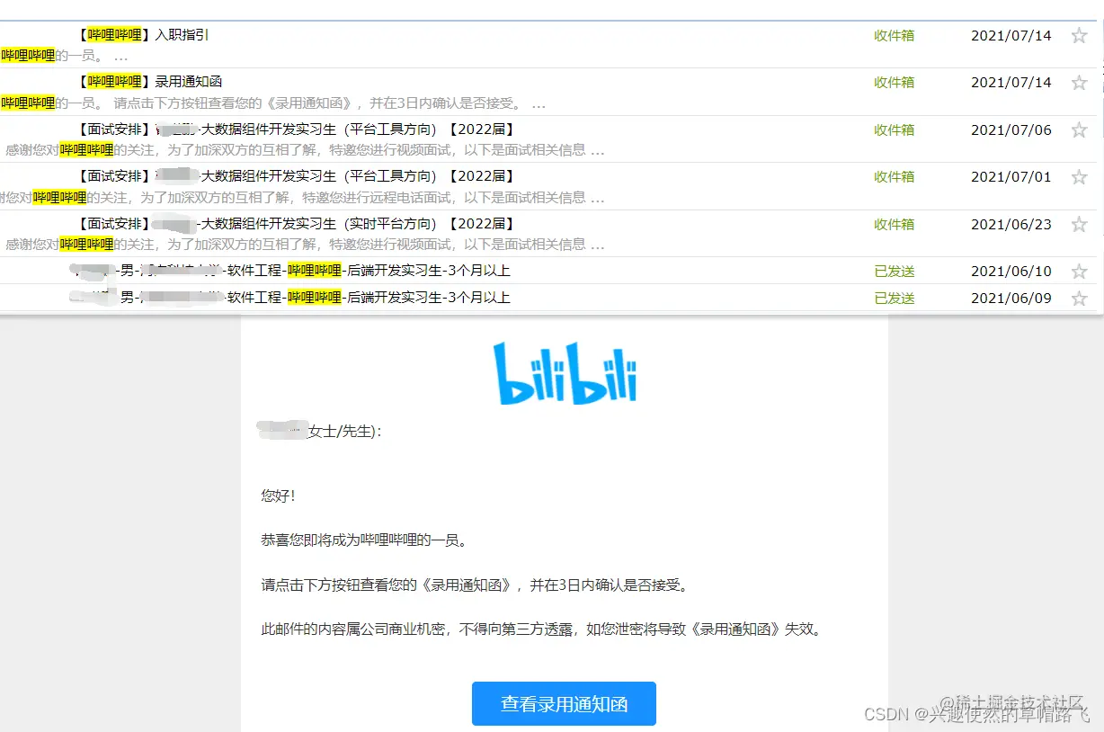Viewport: 1104px width, 732px height.
Task: Click 收件箱 label on 入职指引 row
Action: coord(895,36)
